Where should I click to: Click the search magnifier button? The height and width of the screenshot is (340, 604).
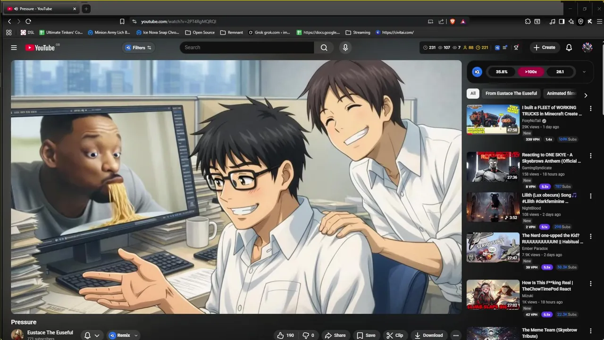point(324,47)
